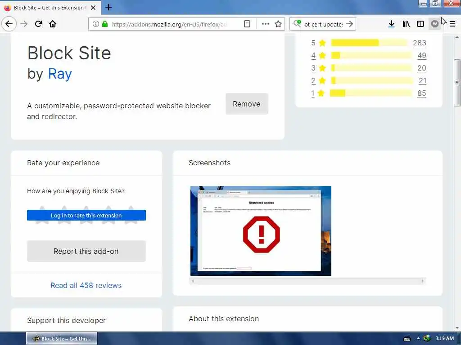The image size is (461, 345).
Task: Open the Firefox hamburger menu
Action: [x=452, y=24]
